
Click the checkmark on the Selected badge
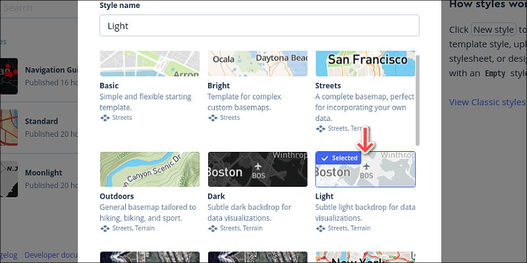325,158
